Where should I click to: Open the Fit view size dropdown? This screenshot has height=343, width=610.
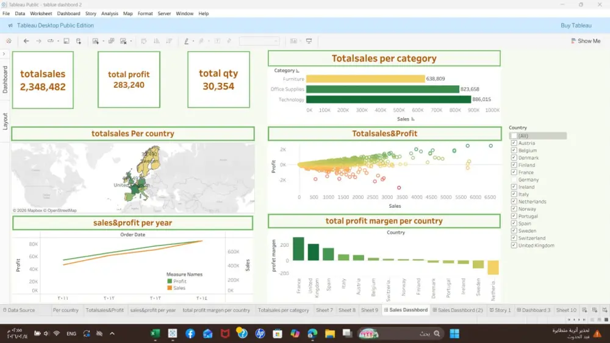(x=259, y=41)
